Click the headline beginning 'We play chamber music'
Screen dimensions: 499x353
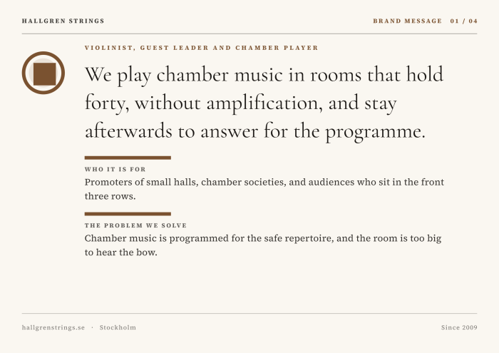coord(264,103)
